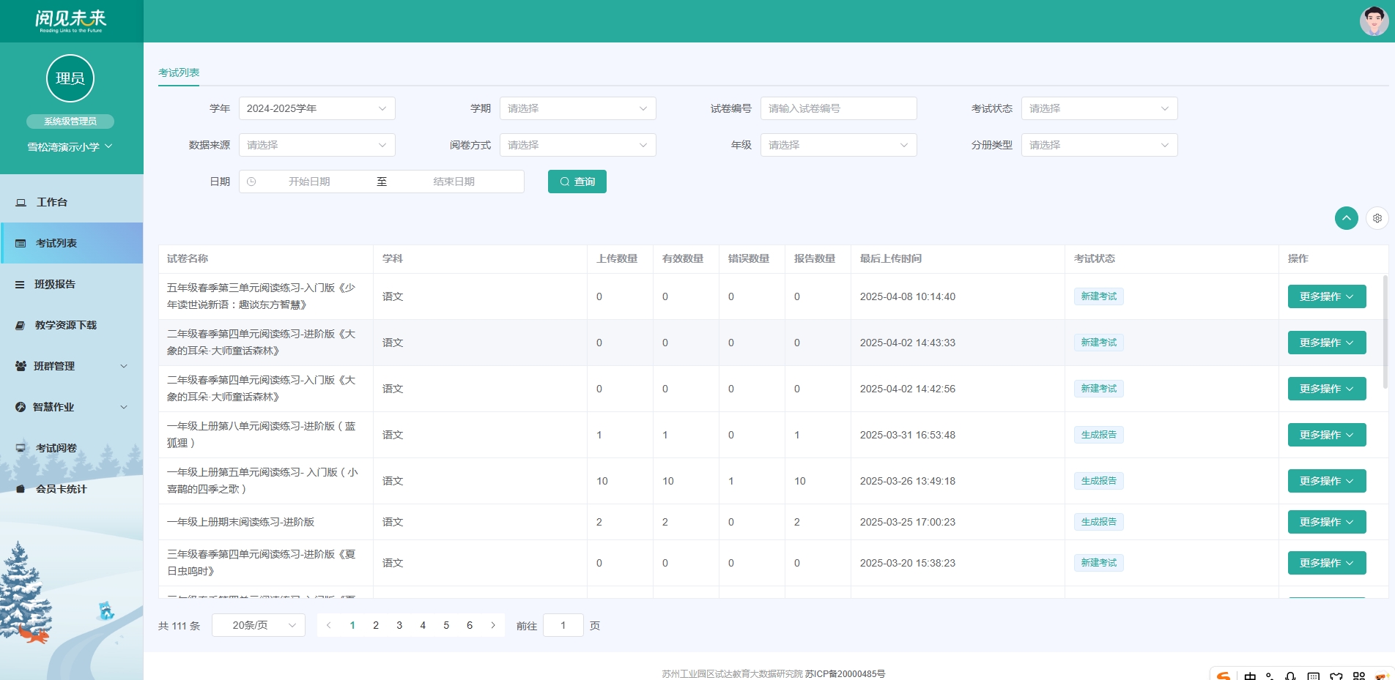Change the 20条/页 page size dropdown
Screen dimensions: 1395x680
pyautogui.click(x=258, y=625)
